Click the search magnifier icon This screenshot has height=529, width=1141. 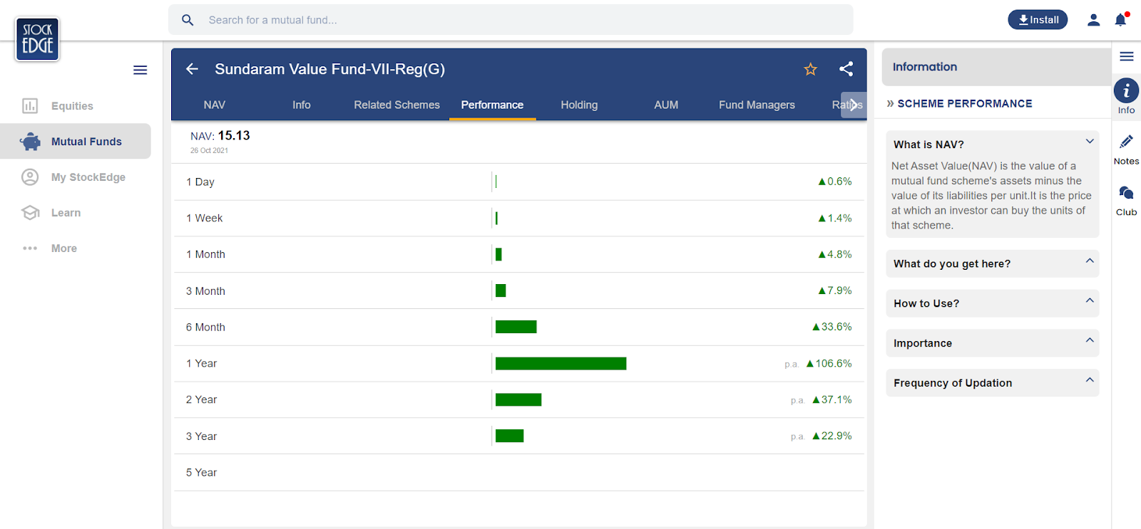tap(188, 20)
